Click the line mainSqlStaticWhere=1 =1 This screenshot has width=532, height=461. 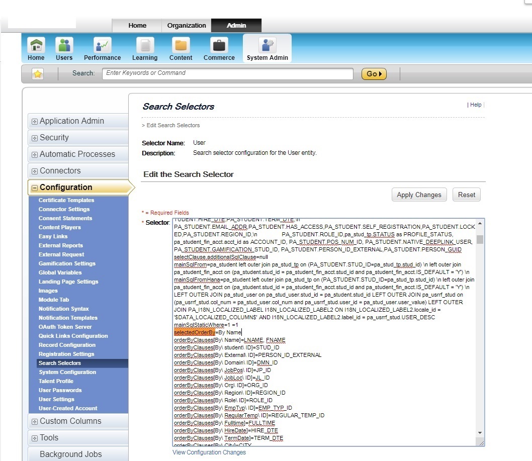point(206,325)
